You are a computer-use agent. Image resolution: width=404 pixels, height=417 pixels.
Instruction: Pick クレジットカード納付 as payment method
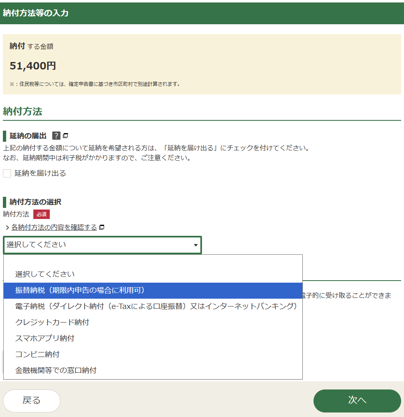[52, 323]
